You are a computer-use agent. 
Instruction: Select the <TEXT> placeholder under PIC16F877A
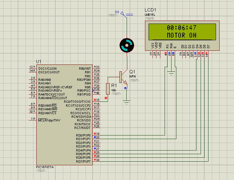click(41, 171)
